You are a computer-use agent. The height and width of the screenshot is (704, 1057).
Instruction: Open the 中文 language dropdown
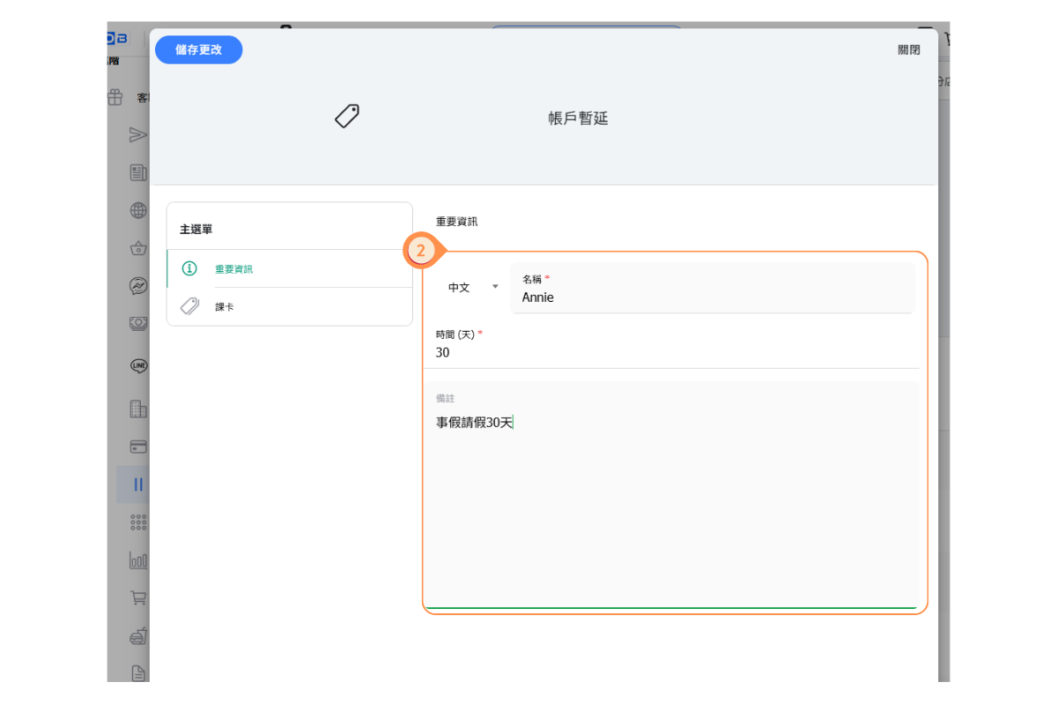point(472,288)
